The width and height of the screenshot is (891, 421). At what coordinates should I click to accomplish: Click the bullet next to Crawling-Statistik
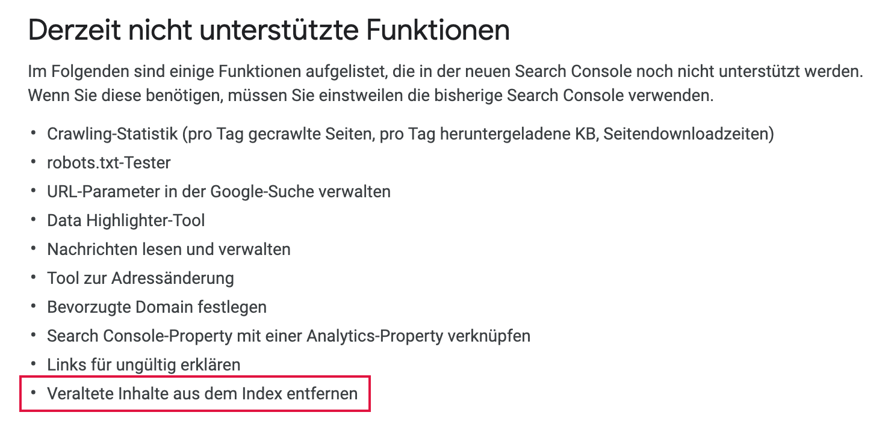[x=34, y=134]
